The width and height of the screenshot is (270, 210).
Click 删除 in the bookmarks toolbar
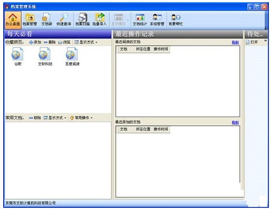50,42
